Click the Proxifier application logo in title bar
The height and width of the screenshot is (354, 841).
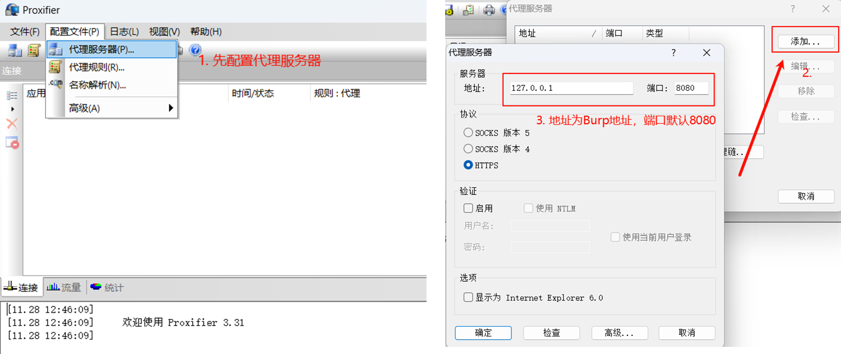[x=12, y=9]
